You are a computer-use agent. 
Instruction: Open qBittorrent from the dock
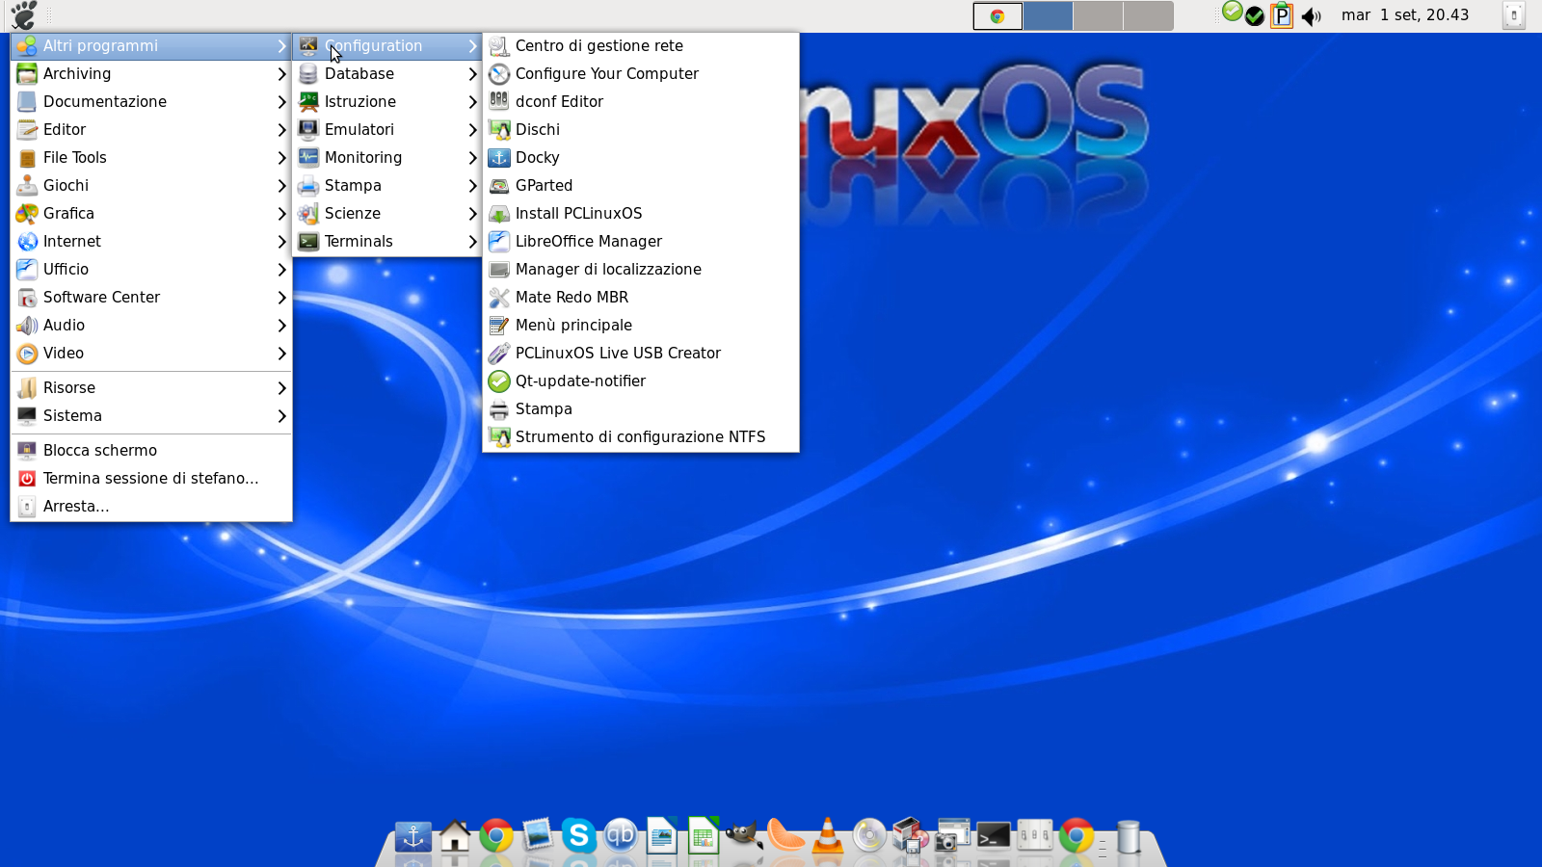click(621, 836)
